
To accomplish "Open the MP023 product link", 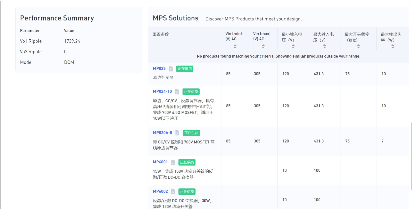I will click(159, 68).
